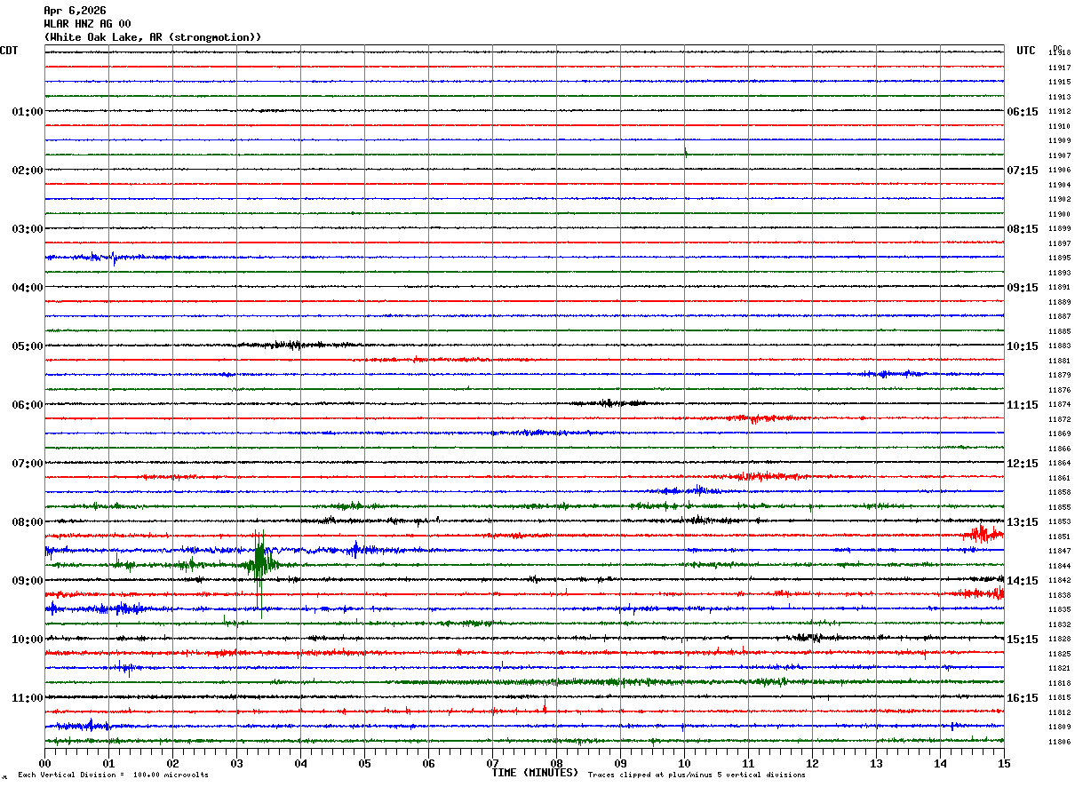
Task: Click the "10:15" UTC time label
Action: (1023, 346)
